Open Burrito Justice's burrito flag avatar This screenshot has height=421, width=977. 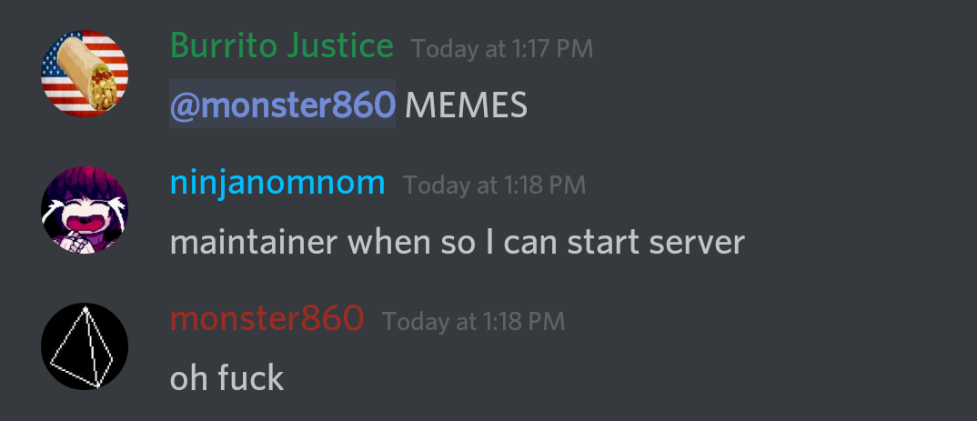pos(85,74)
